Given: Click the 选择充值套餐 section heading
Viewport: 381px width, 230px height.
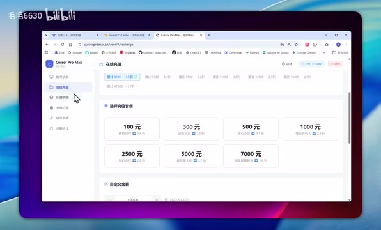Looking at the screenshot, I should coord(121,106).
